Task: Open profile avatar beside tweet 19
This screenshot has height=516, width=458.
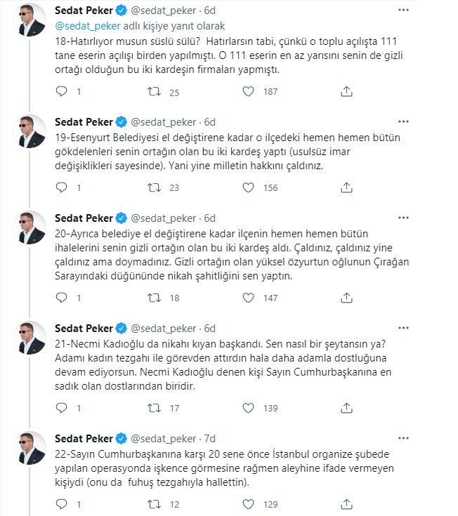Action: (x=30, y=131)
